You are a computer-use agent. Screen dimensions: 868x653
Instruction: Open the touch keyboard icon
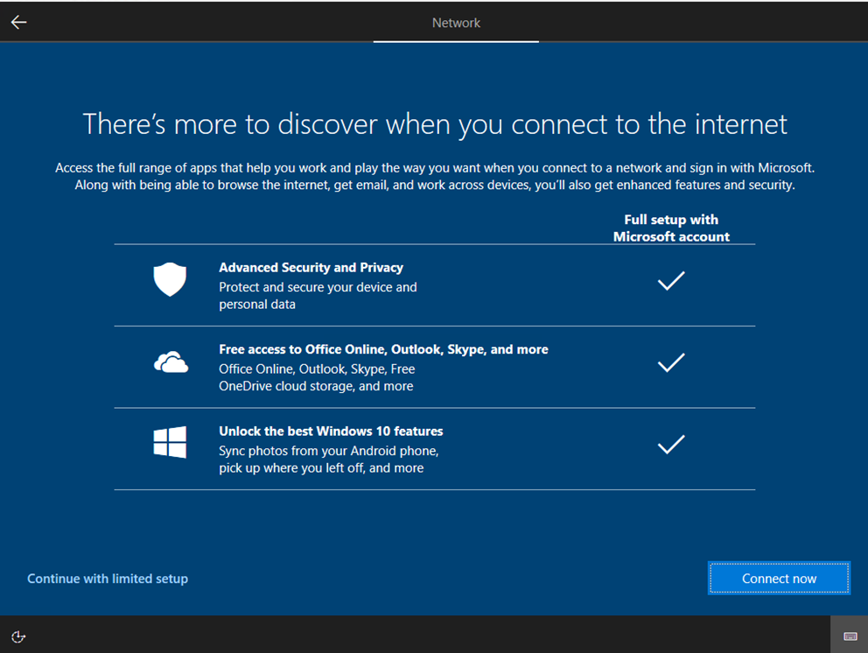(x=848, y=636)
